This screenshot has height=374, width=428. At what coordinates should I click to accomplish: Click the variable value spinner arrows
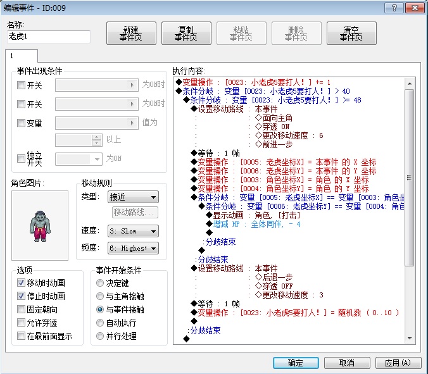coord(97,140)
